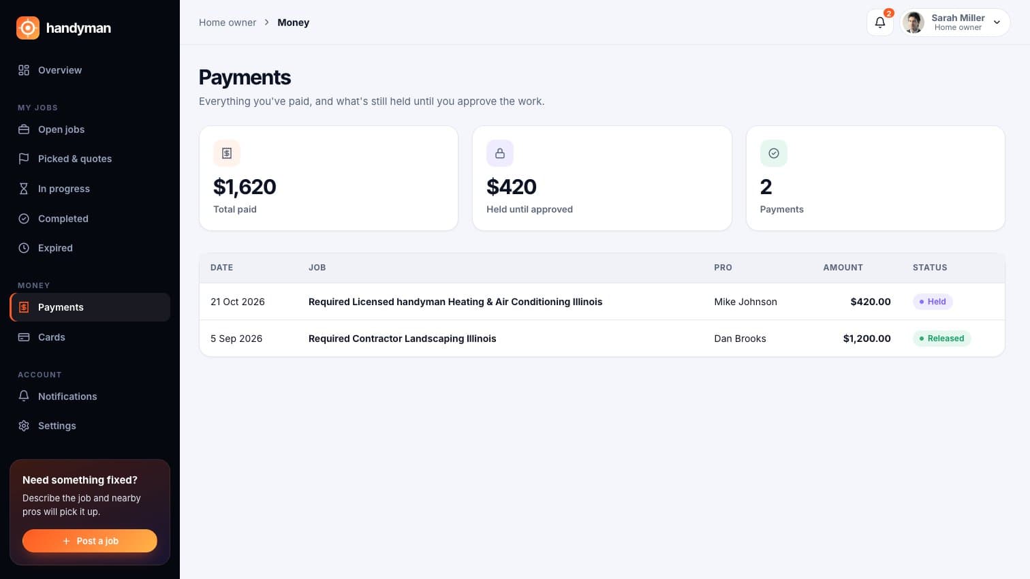The image size is (1030, 579).
Task: Click Sarah Miller's avatar photo
Action: 914,22
